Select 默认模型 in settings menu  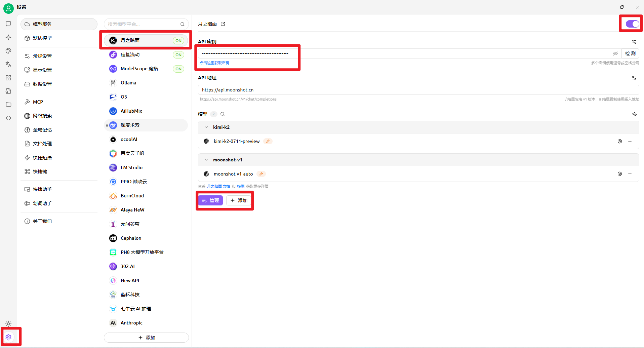click(59, 38)
